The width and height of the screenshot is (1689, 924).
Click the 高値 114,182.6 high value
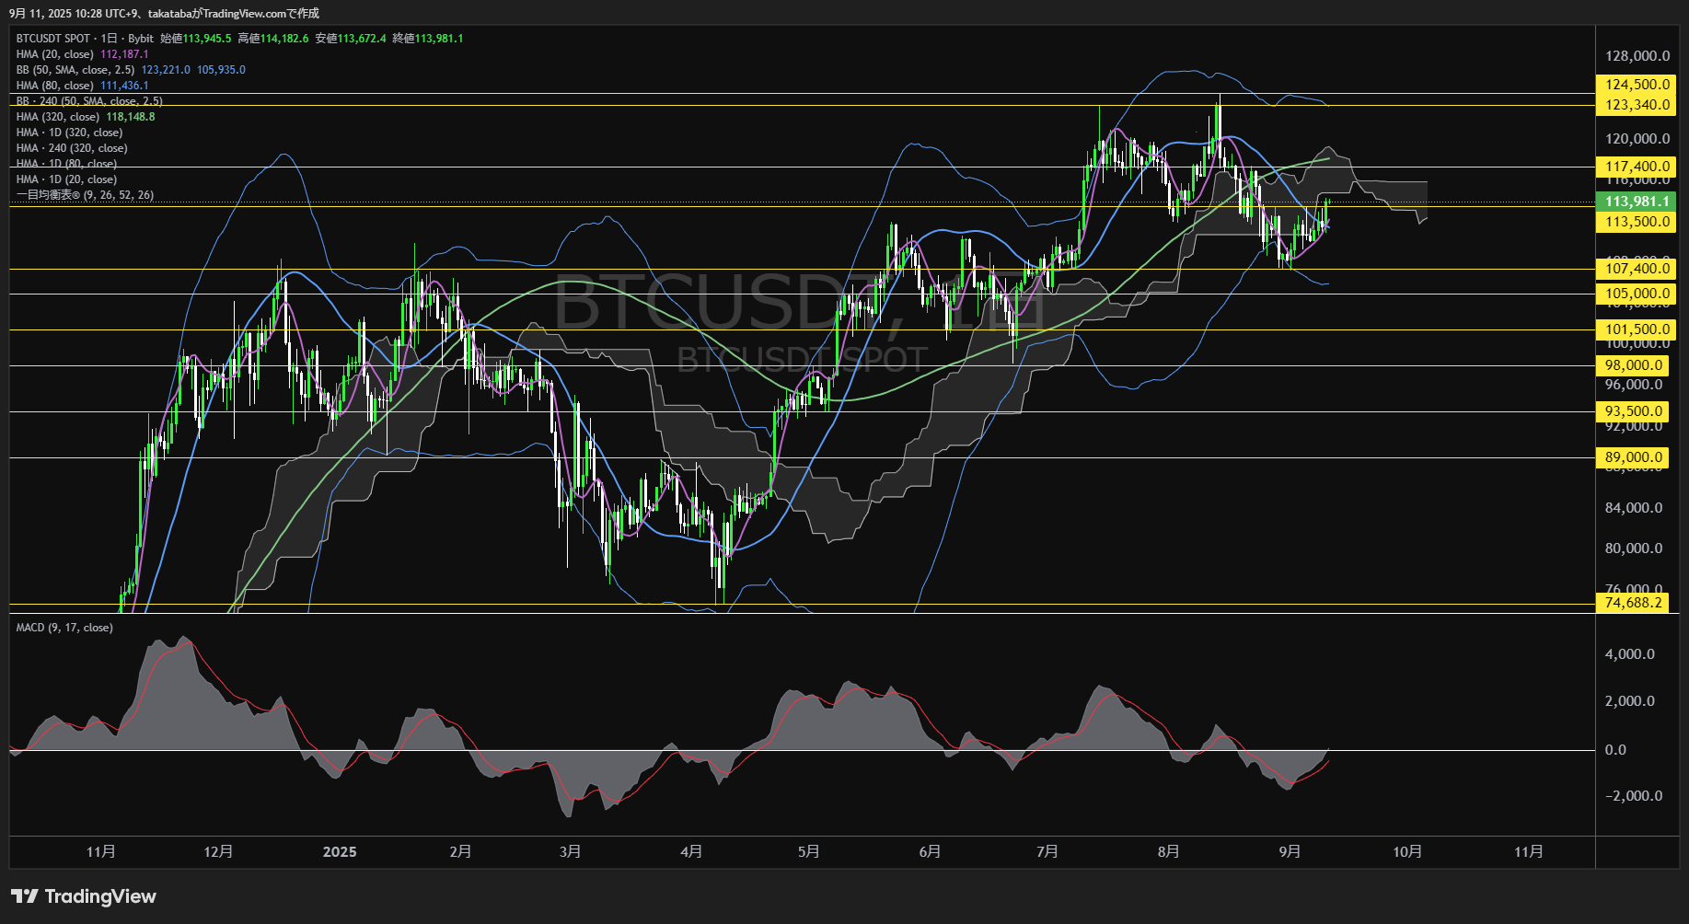click(x=273, y=39)
